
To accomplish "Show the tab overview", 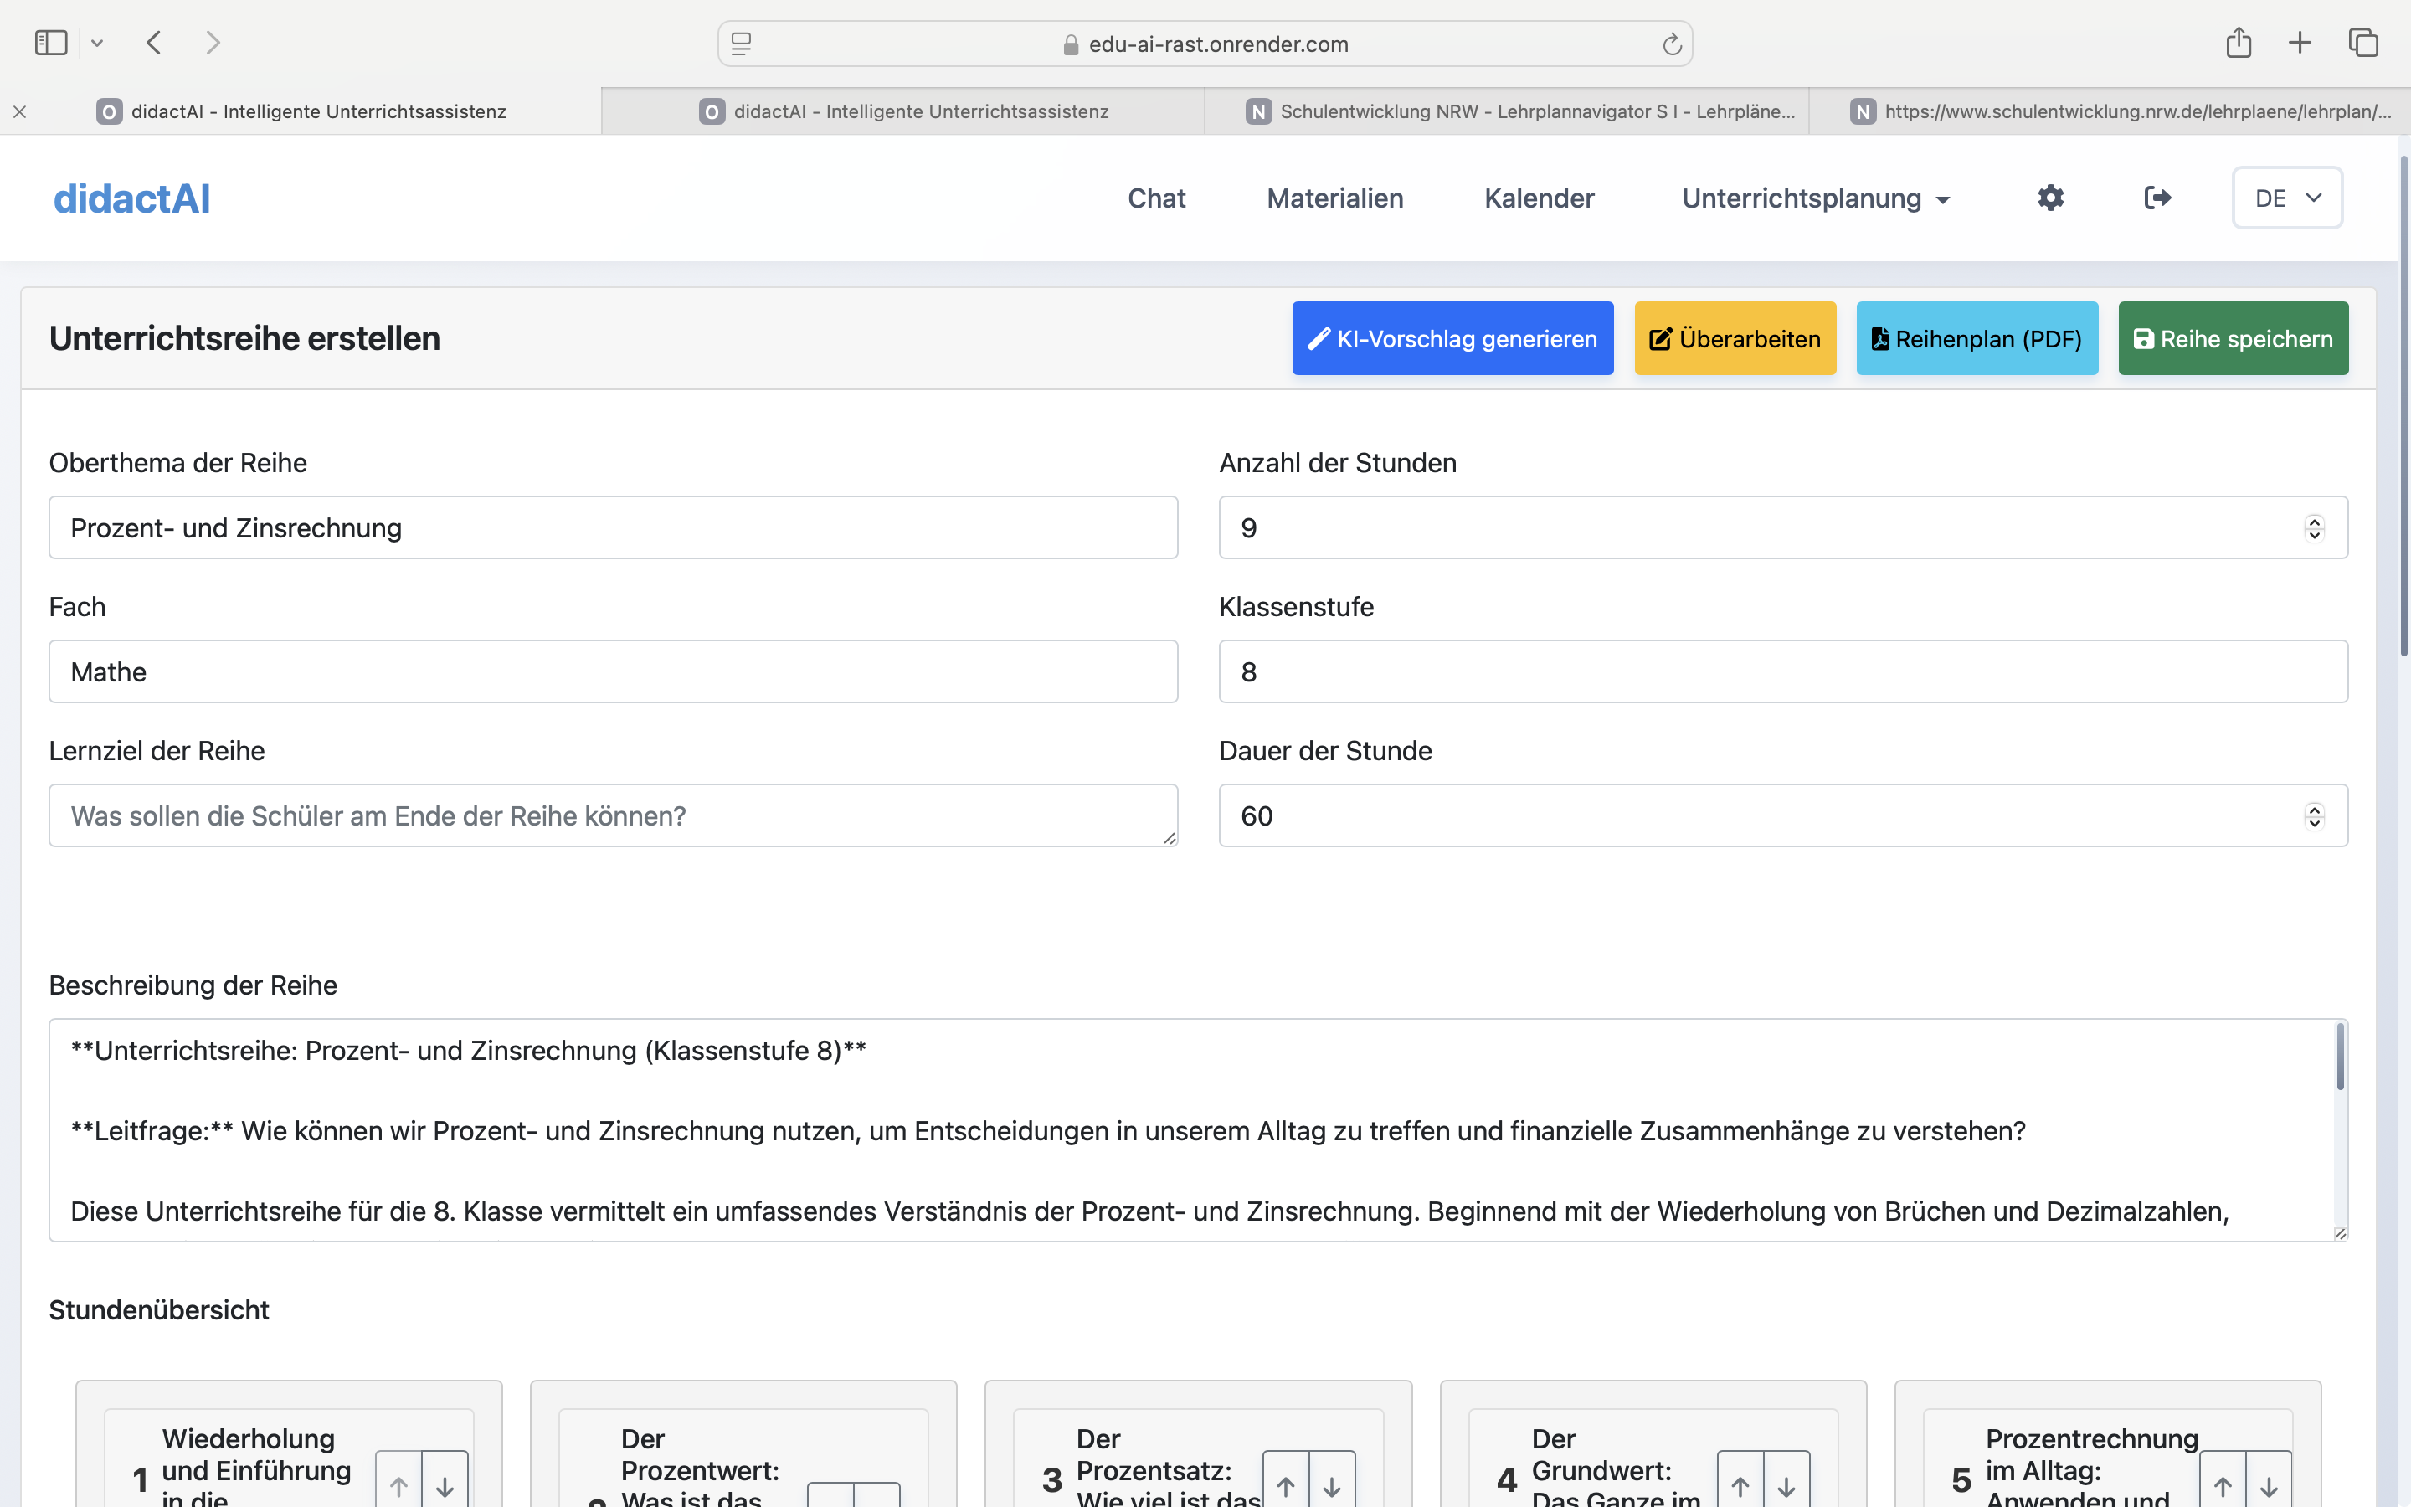I will (x=2363, y=43).
